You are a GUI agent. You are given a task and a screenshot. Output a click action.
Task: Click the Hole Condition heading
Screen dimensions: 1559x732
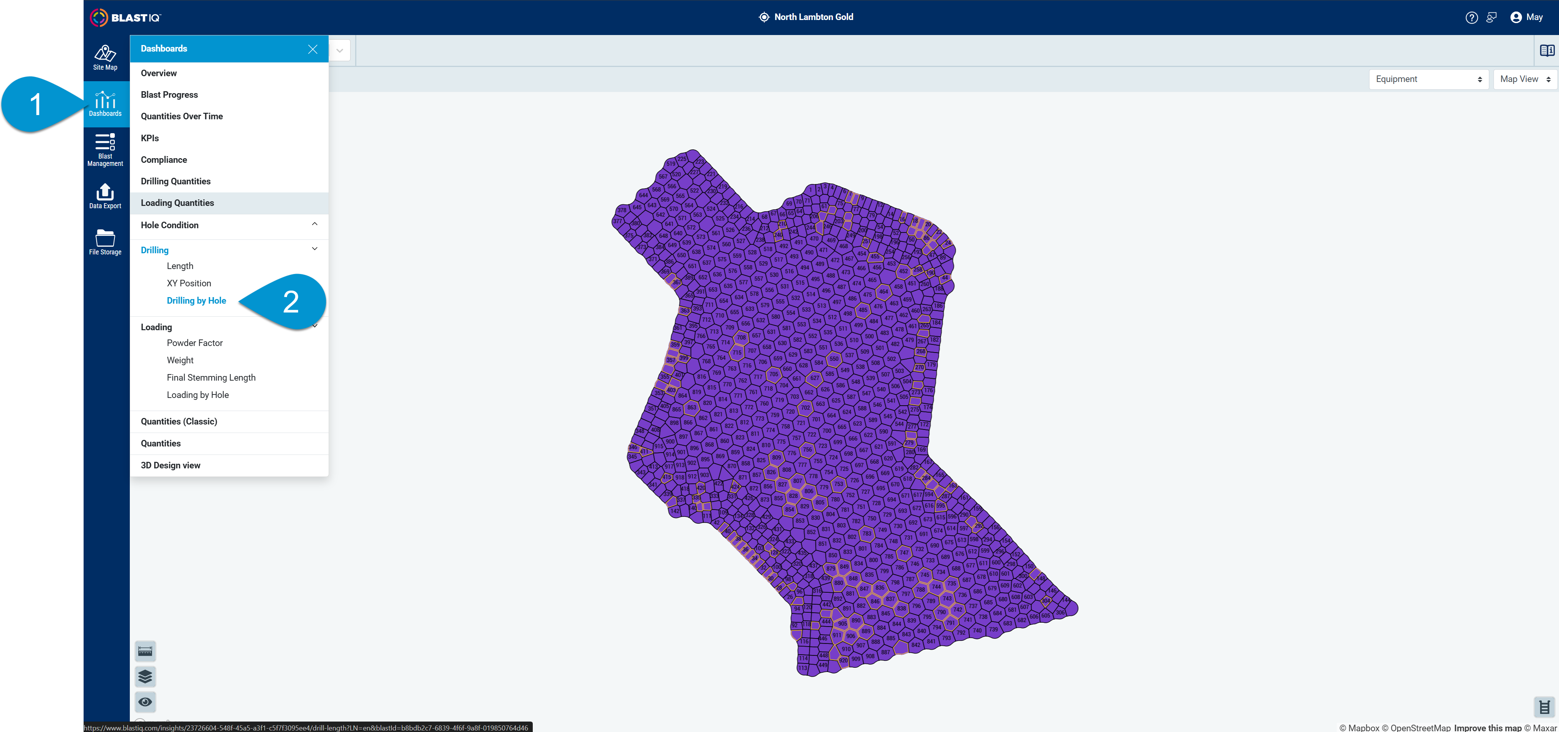(x=169, y=225)
